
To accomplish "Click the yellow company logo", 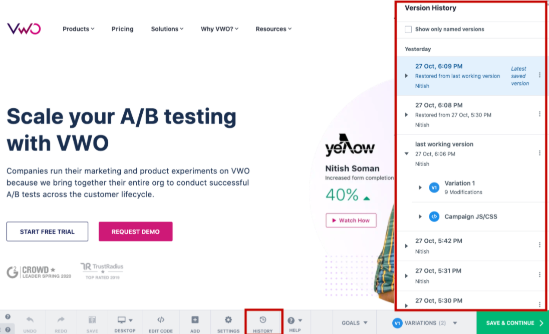I will 350,145.
